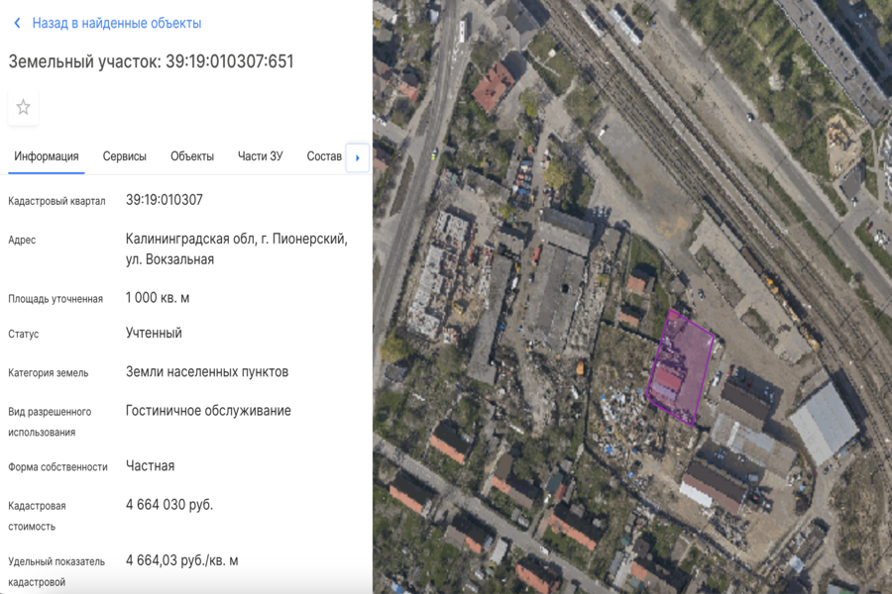This screenshot has height=594, width=892.
Task: Toggle the star favorite icon for this parcel
Action: (22, 108)
